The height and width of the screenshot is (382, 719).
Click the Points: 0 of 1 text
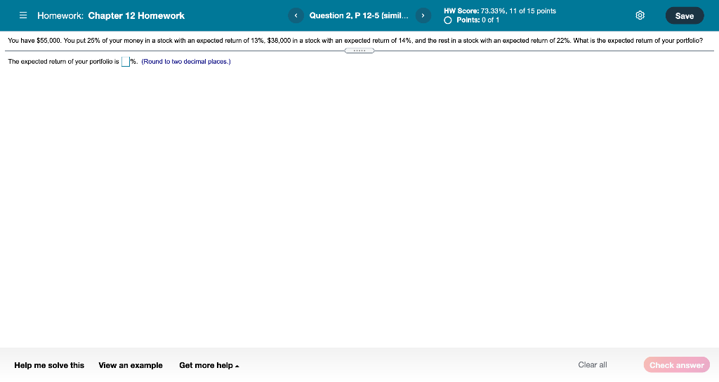pyautogui.click(x=477, y=20)
